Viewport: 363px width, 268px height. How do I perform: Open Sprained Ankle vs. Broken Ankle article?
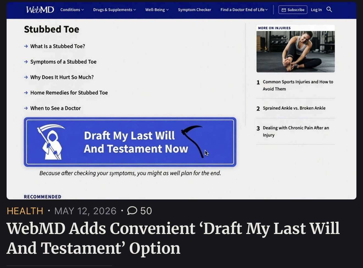[294, 108]
